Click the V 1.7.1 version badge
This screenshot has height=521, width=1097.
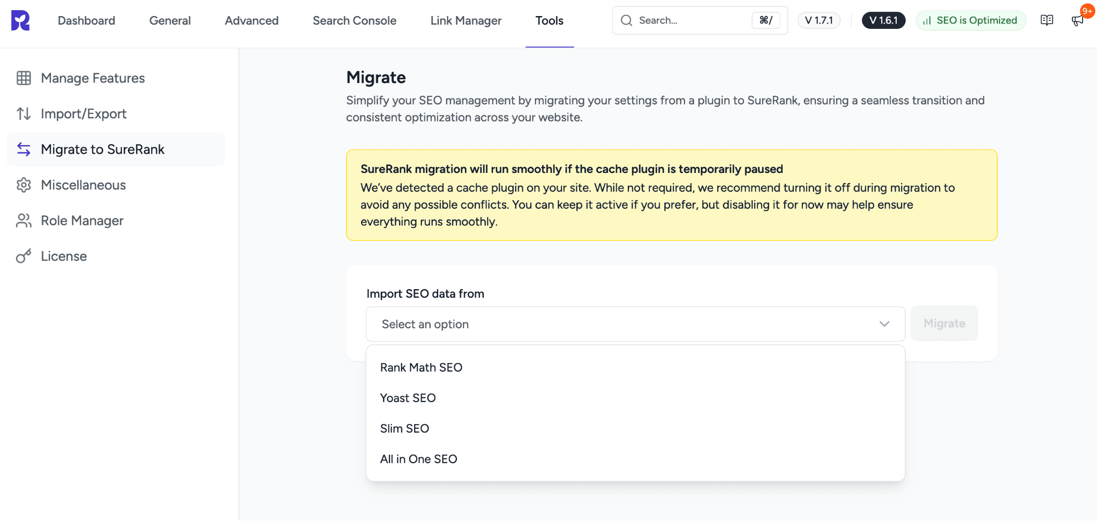(x=819, y=20)
